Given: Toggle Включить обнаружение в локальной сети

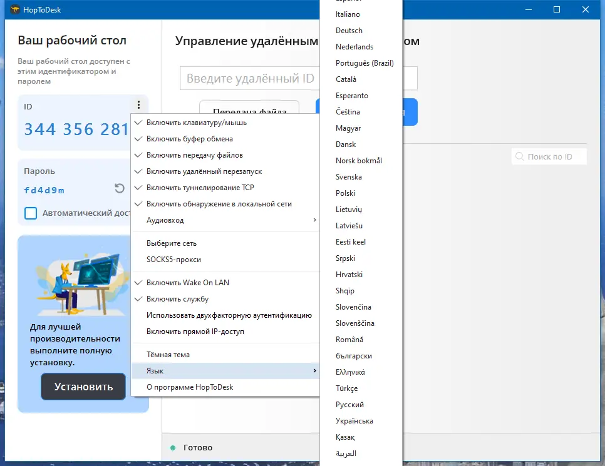Looking at the screenshot, I should [x=225, y=204].
